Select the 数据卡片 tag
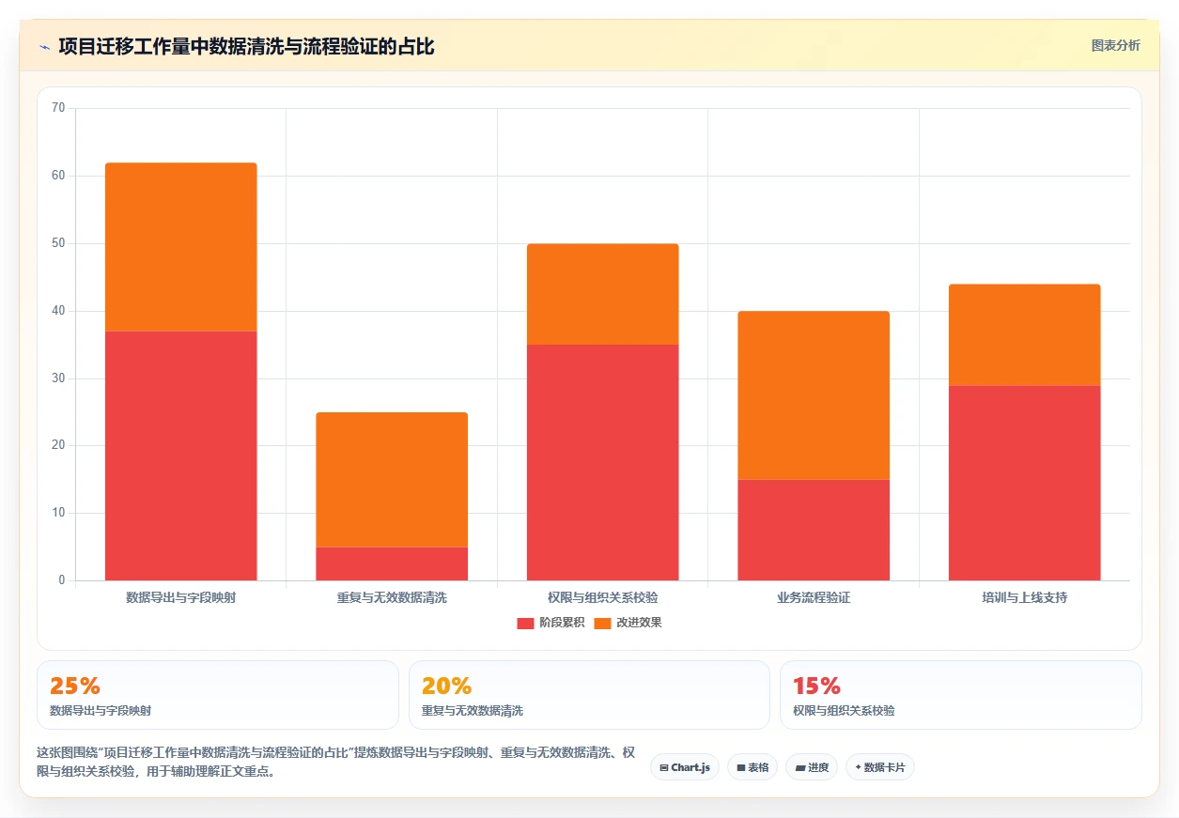This screenshot has height=818, width=1179. tap(880, 767)
